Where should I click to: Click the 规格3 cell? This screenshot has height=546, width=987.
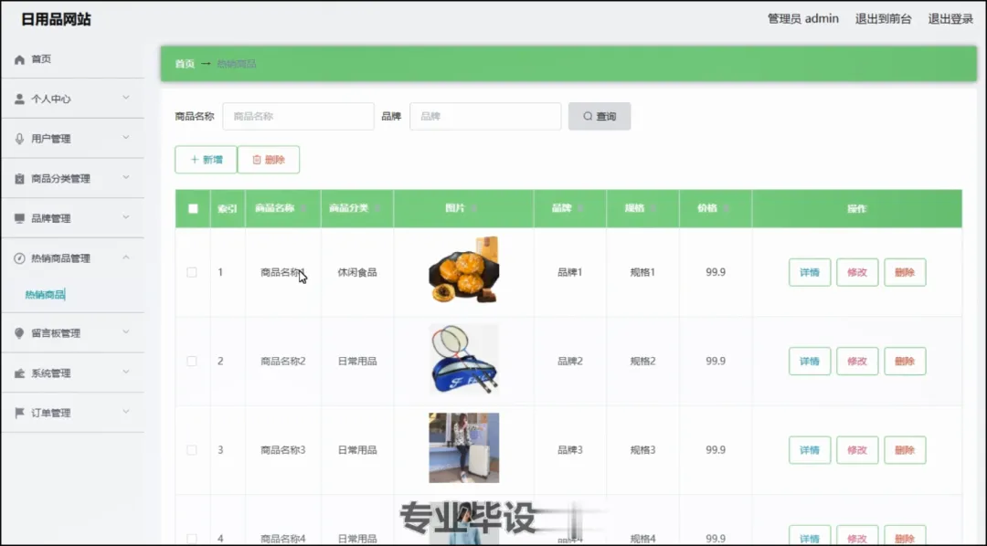[642, 450]
